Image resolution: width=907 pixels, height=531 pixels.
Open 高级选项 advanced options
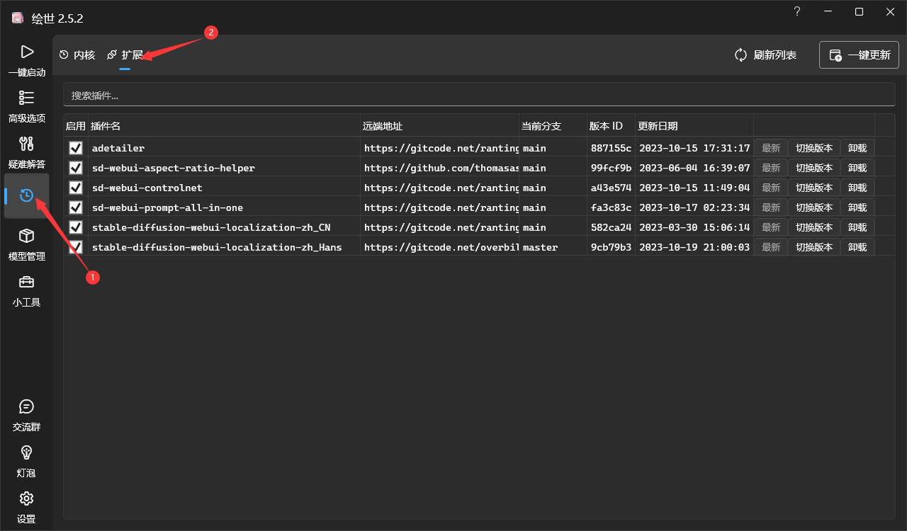pyautogui.click(x=26, y=106)
